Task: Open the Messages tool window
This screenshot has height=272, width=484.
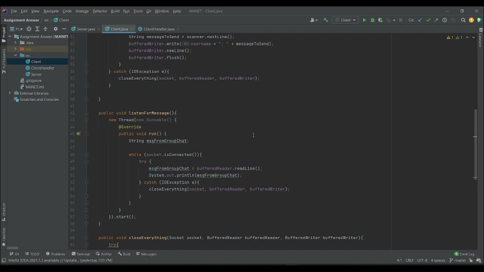Action: click(146, 254)
